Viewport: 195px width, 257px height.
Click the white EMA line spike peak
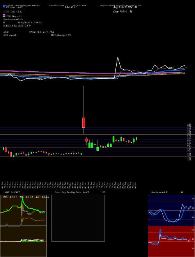tap(118, 57)
